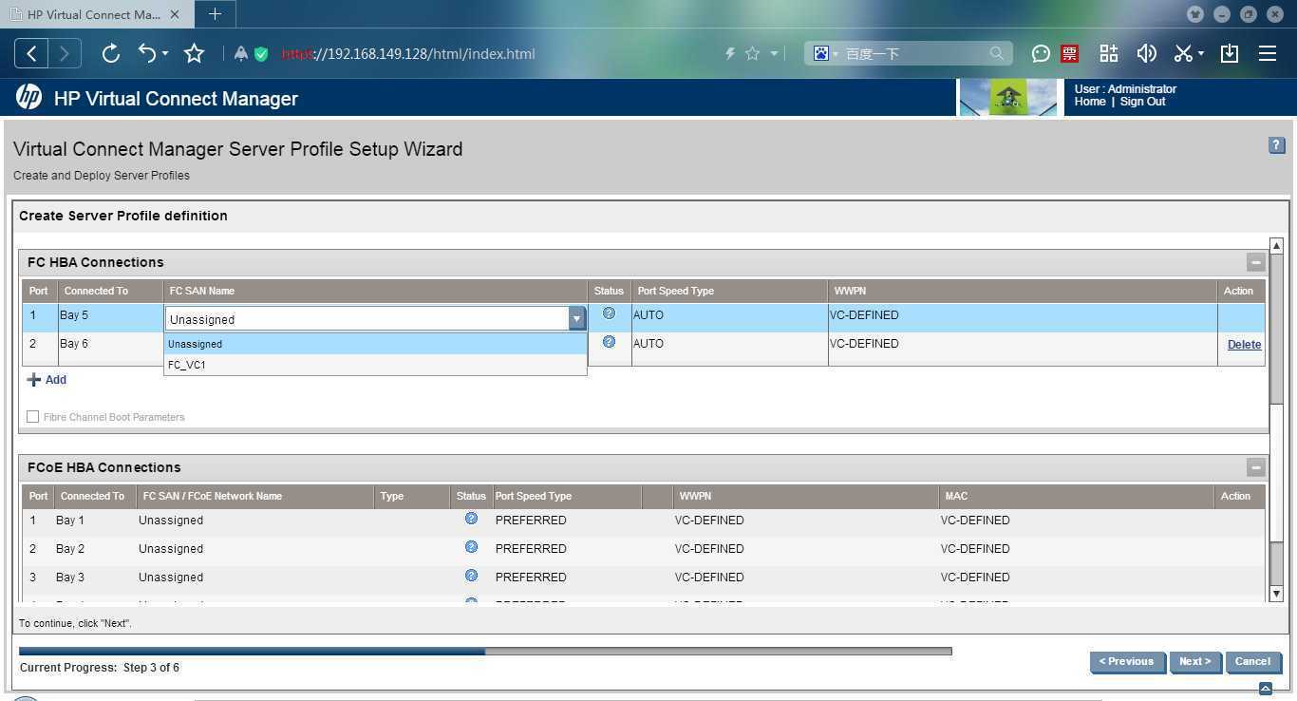Bookmark page with the address bar star

(753, 54)
